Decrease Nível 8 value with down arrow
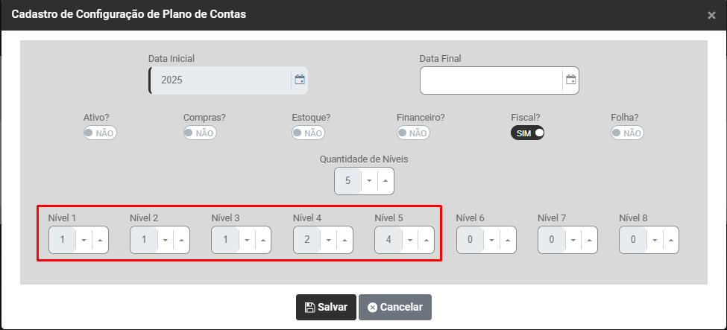The image size is (727, 330). 654,240
